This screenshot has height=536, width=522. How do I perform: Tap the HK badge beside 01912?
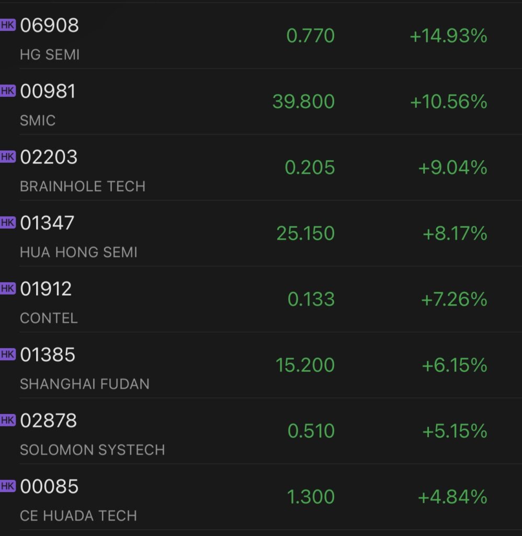[8, 288]
